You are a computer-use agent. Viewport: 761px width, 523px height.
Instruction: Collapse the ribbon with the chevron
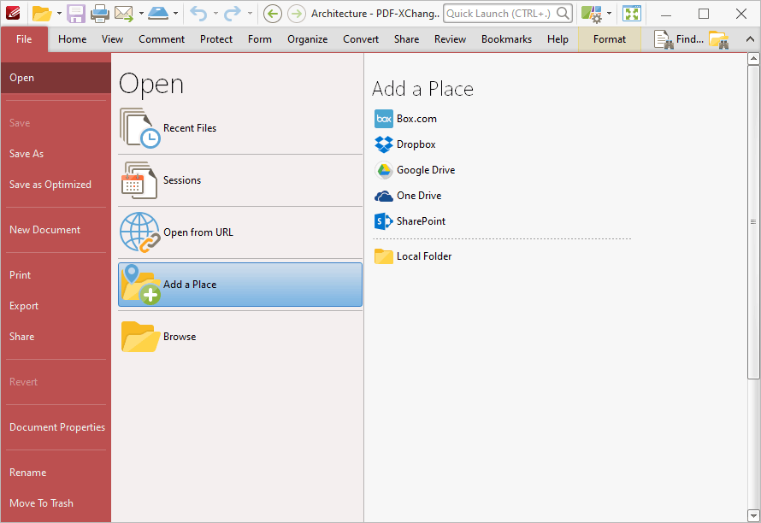pyautogui.click(x=750, y=39)
